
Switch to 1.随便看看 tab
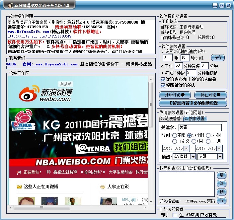click(171, 119)
